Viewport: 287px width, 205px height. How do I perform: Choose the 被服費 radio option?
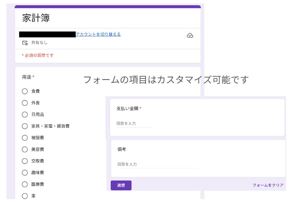click(x=25, y=138)
